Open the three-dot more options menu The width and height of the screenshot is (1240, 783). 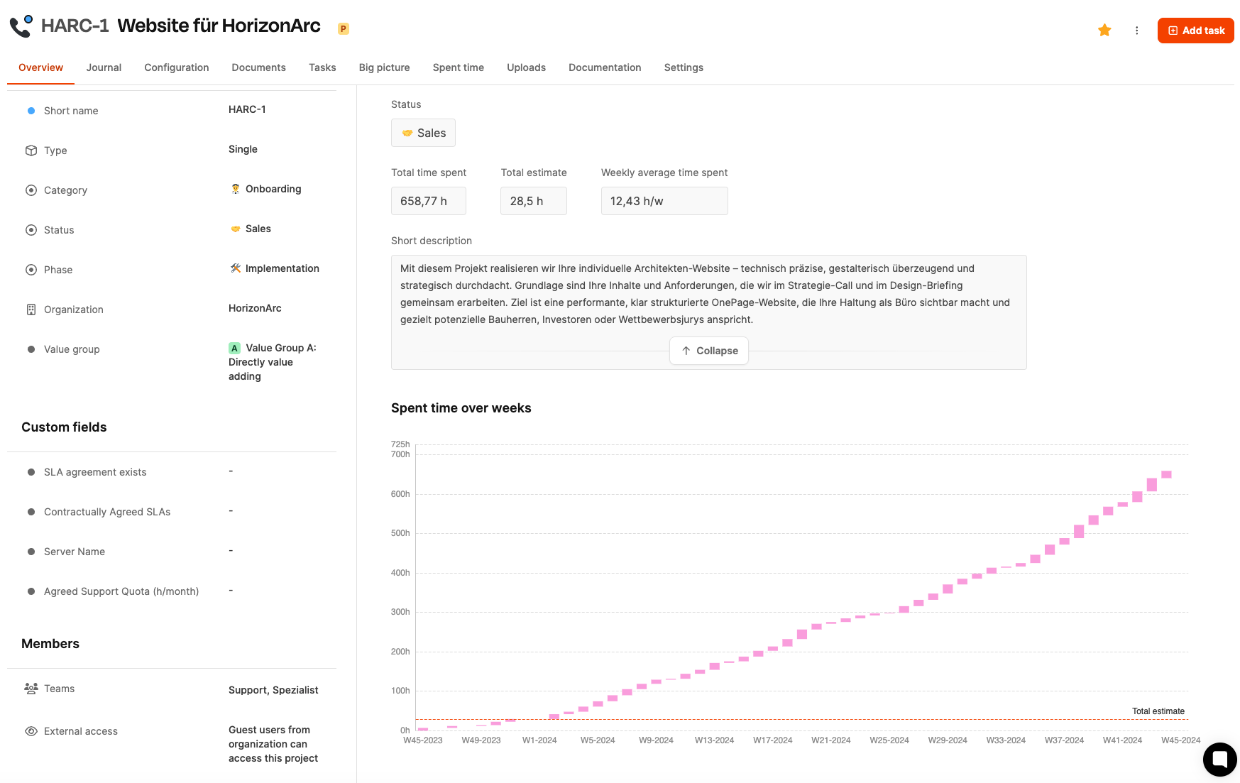point(1136,31)
